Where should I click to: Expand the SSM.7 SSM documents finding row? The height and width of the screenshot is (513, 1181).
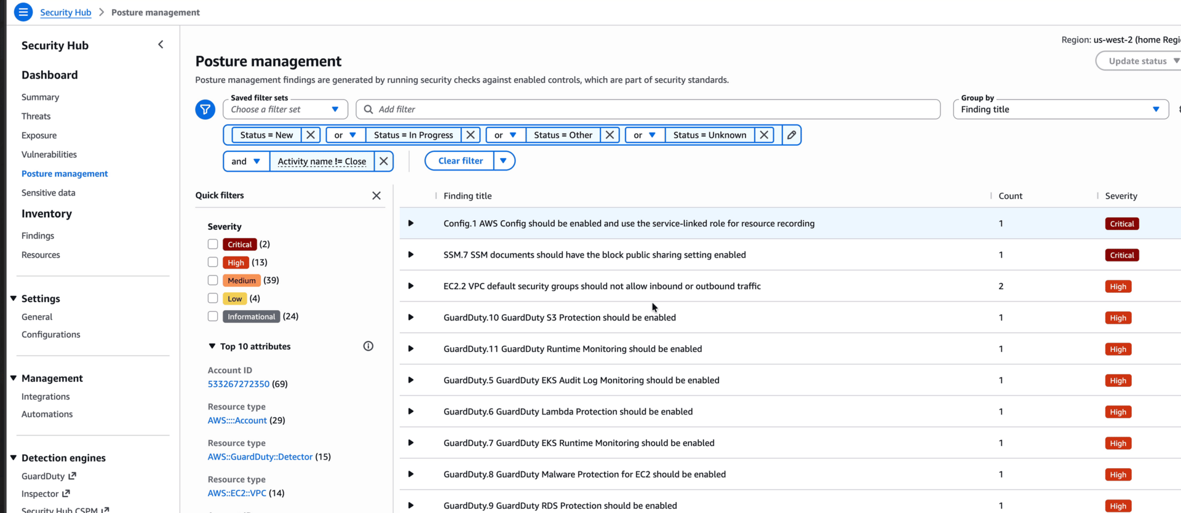pos(411,255)
